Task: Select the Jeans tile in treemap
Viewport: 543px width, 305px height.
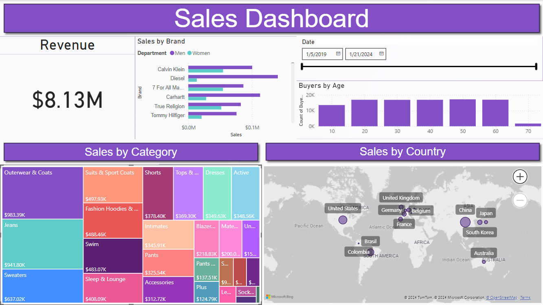Action: (43, 245)
